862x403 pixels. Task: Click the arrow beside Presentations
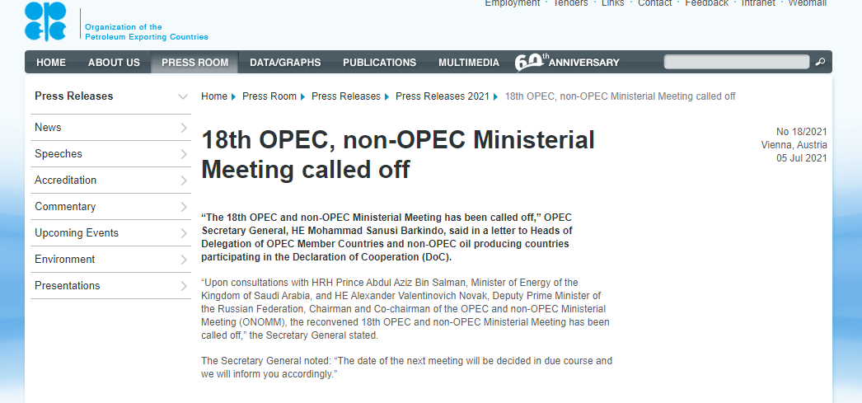pyautogui.click(x=184, y=286)
